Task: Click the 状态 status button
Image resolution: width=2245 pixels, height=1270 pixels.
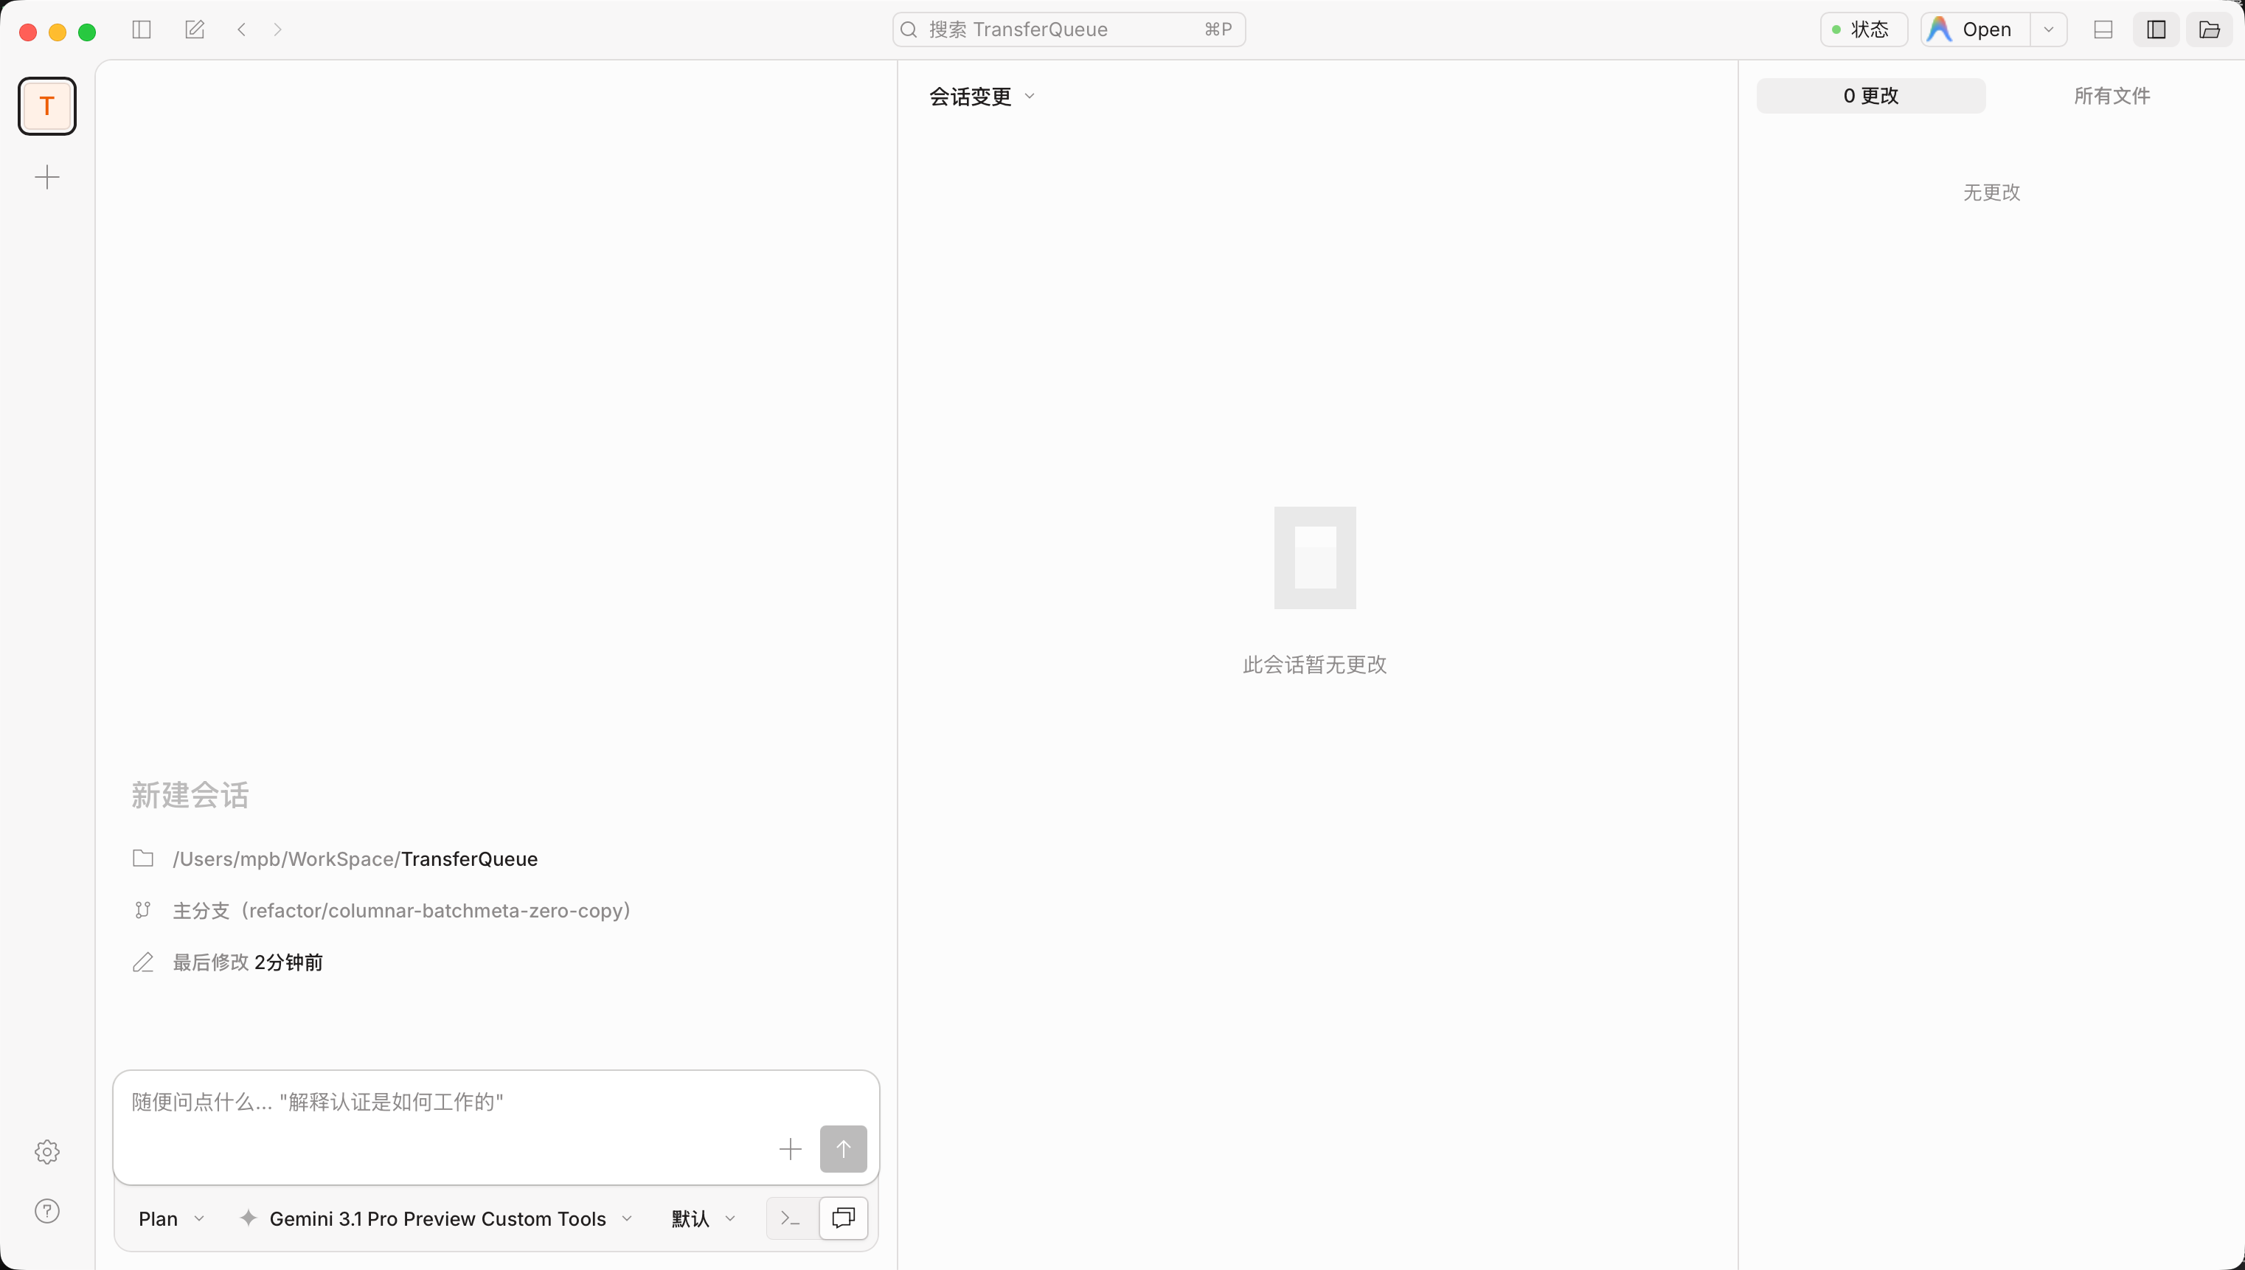Action: pyautogui.click(x=1863, y=29)
